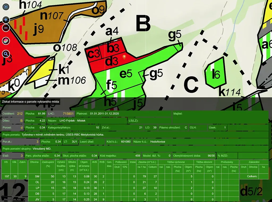Click the Dřevina column header
The image size is (272, 202).
[35, 162]
